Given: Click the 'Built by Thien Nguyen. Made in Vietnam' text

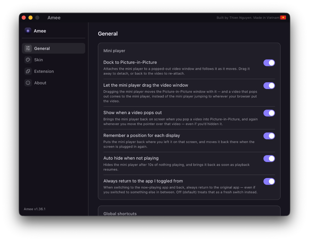Looking at the screenshot, I should click(248, 18).
